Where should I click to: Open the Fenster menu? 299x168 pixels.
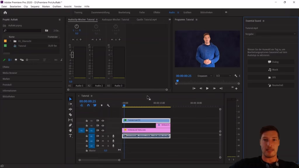pyautogui.click(x=78, y=6)
